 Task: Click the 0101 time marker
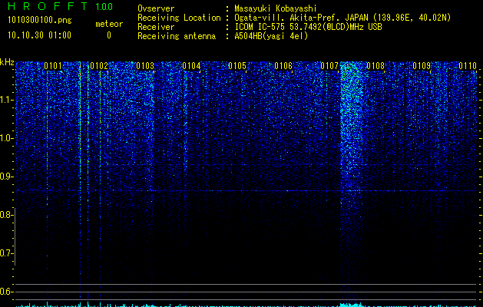point(53,66)
